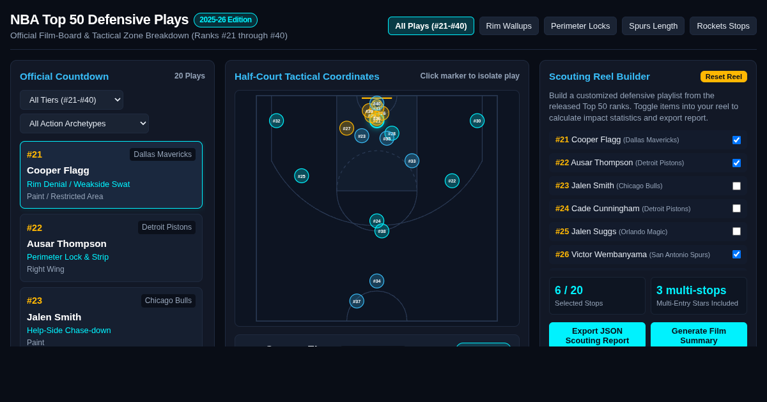
Task: Open the All Tiers (#21-#40) dropdown
Action: [x=72, y=100]
